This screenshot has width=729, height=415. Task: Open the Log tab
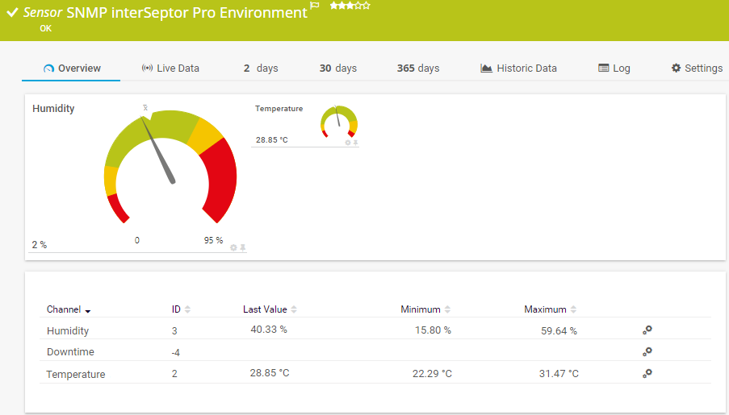point(614,68)
